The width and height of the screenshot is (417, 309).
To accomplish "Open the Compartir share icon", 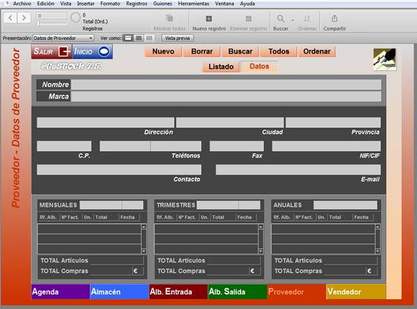I will pyautogui.click(x=334, y=19).
